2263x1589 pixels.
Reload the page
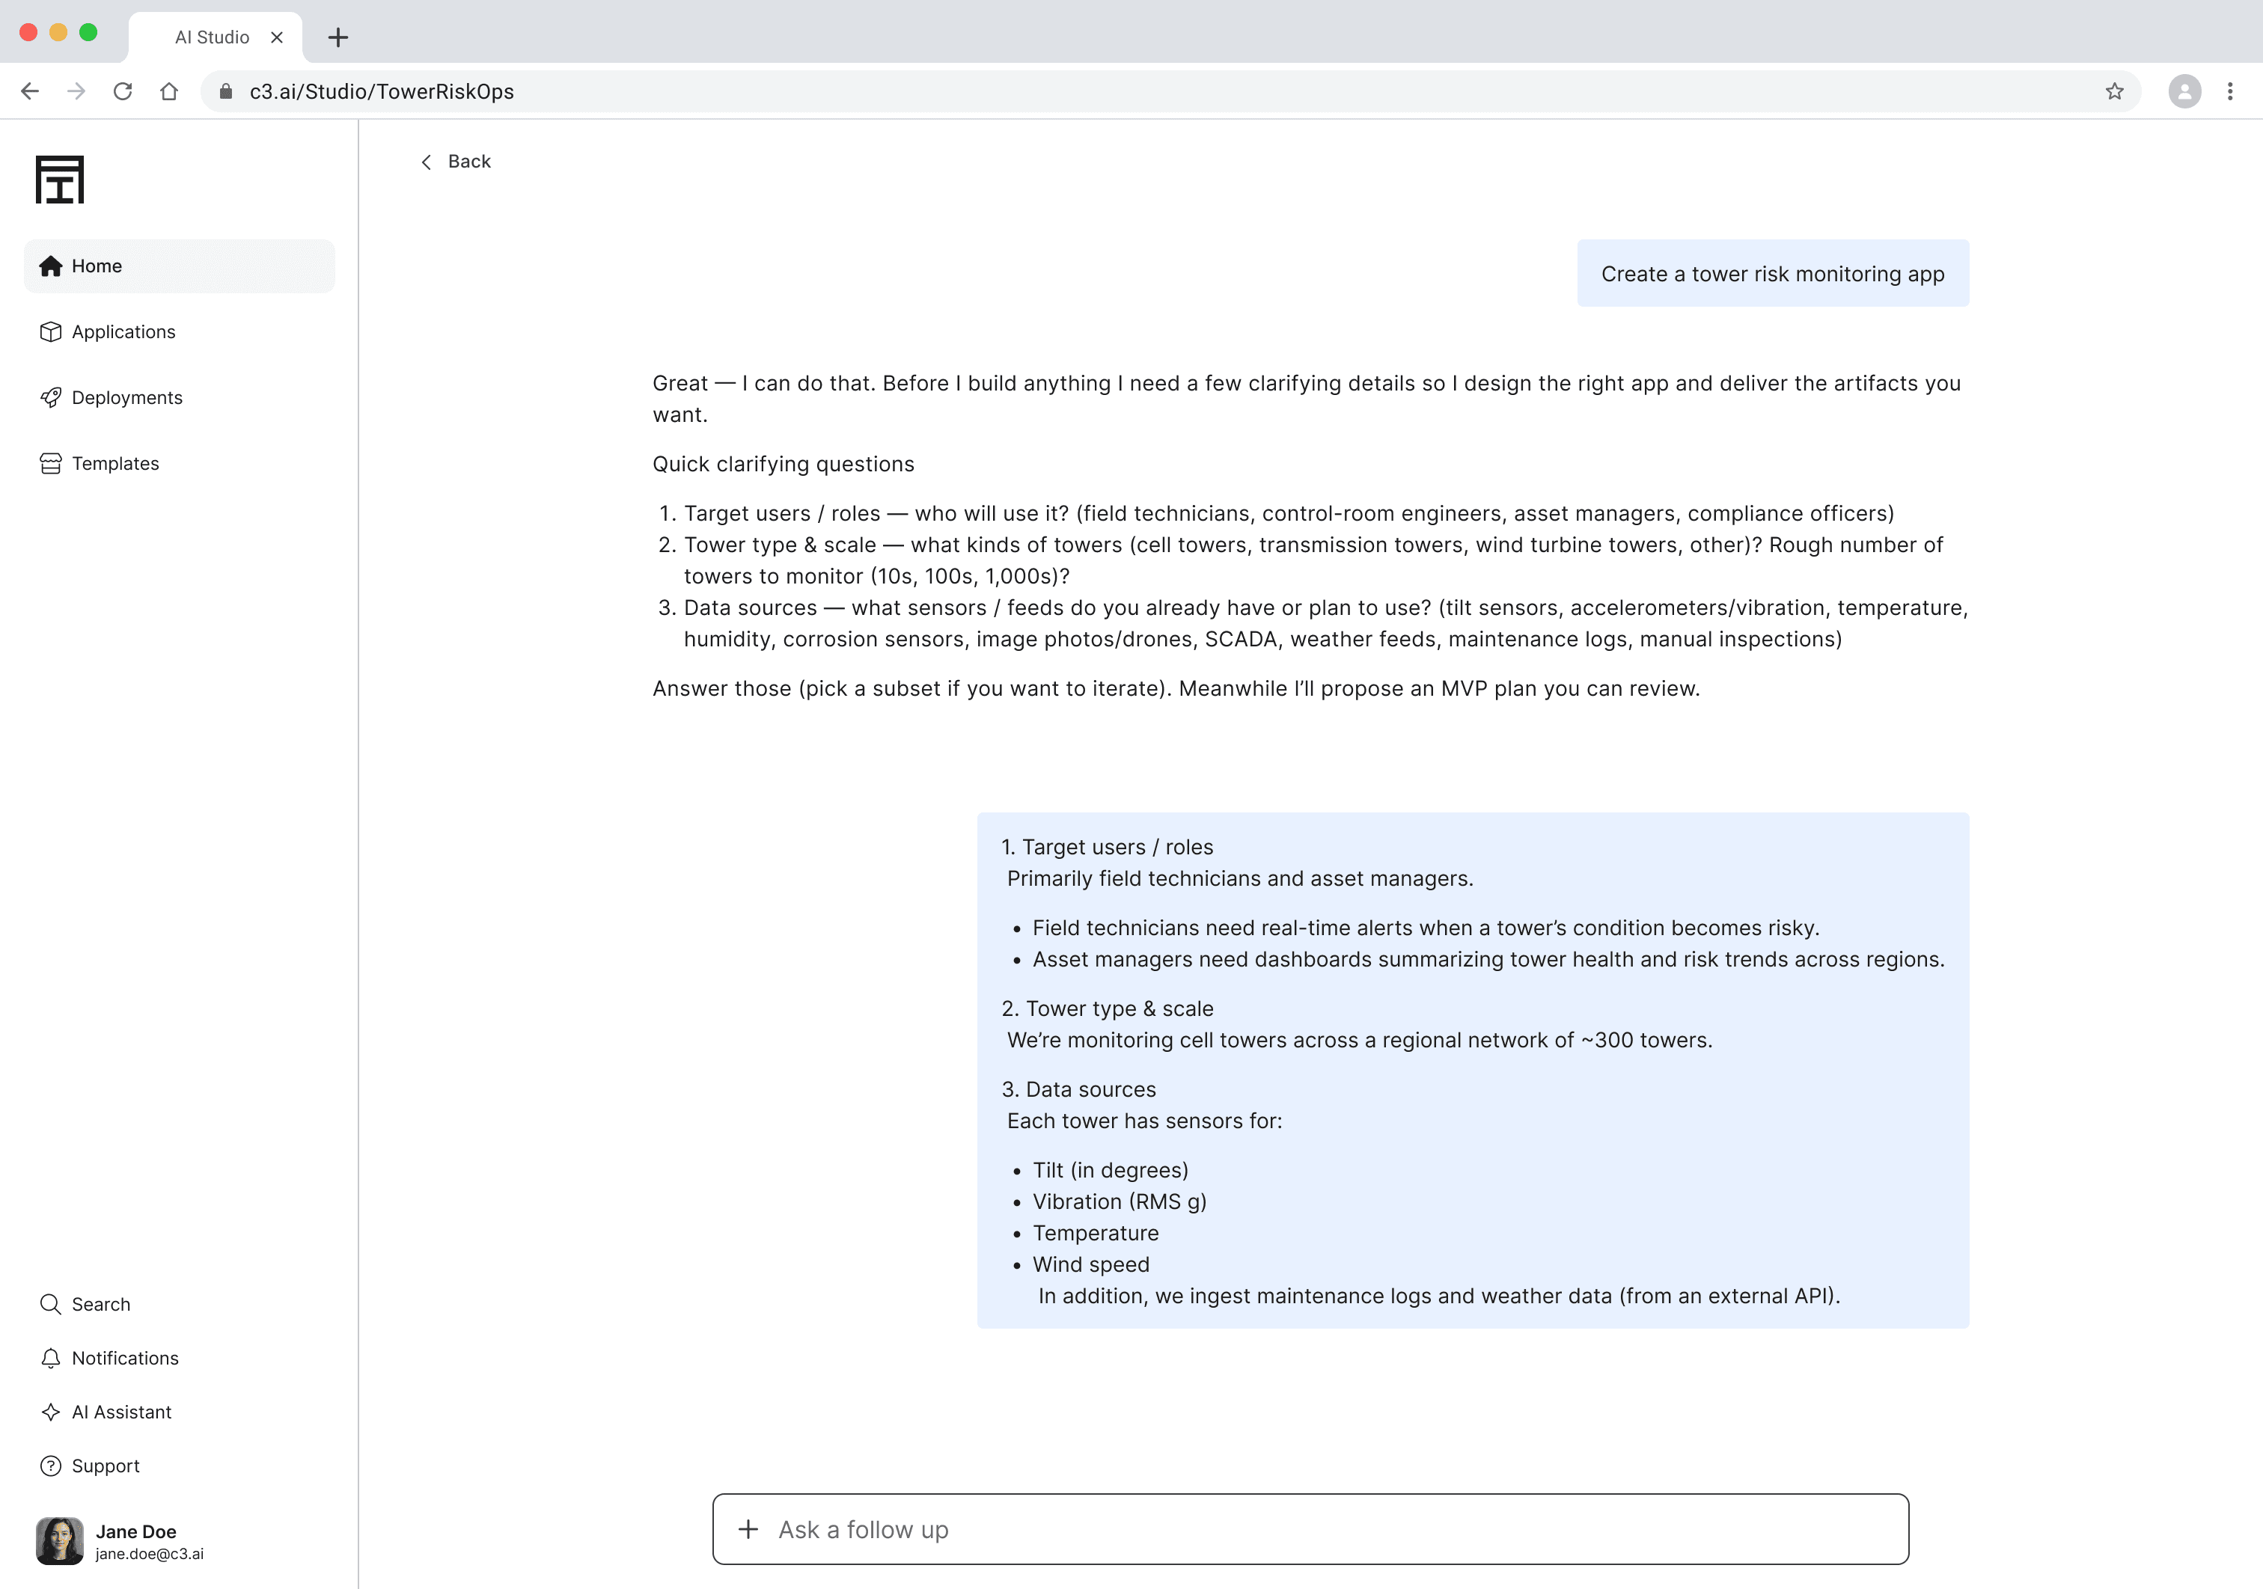point(122,91)
